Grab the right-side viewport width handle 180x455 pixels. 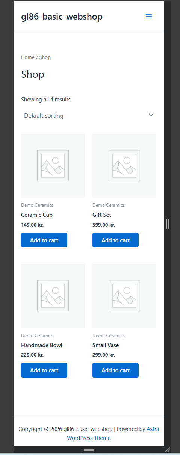coord(168,224)
